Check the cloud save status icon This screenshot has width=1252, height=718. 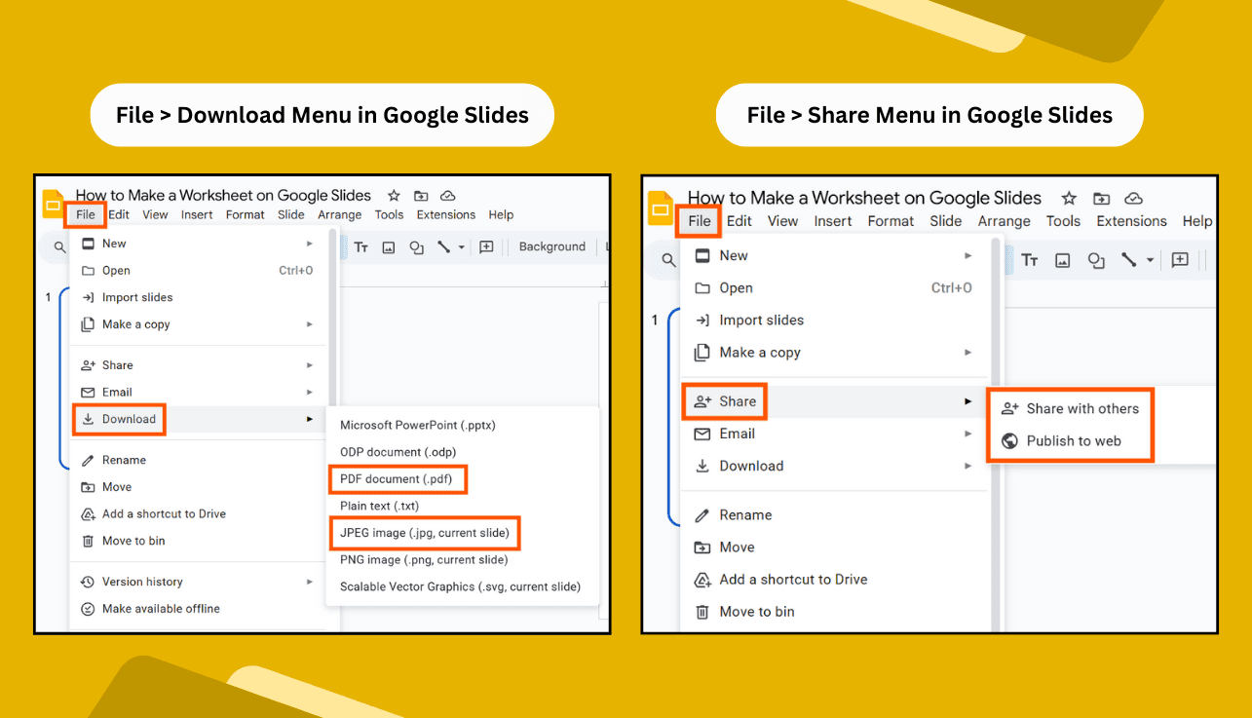click(x=447, y=196)
